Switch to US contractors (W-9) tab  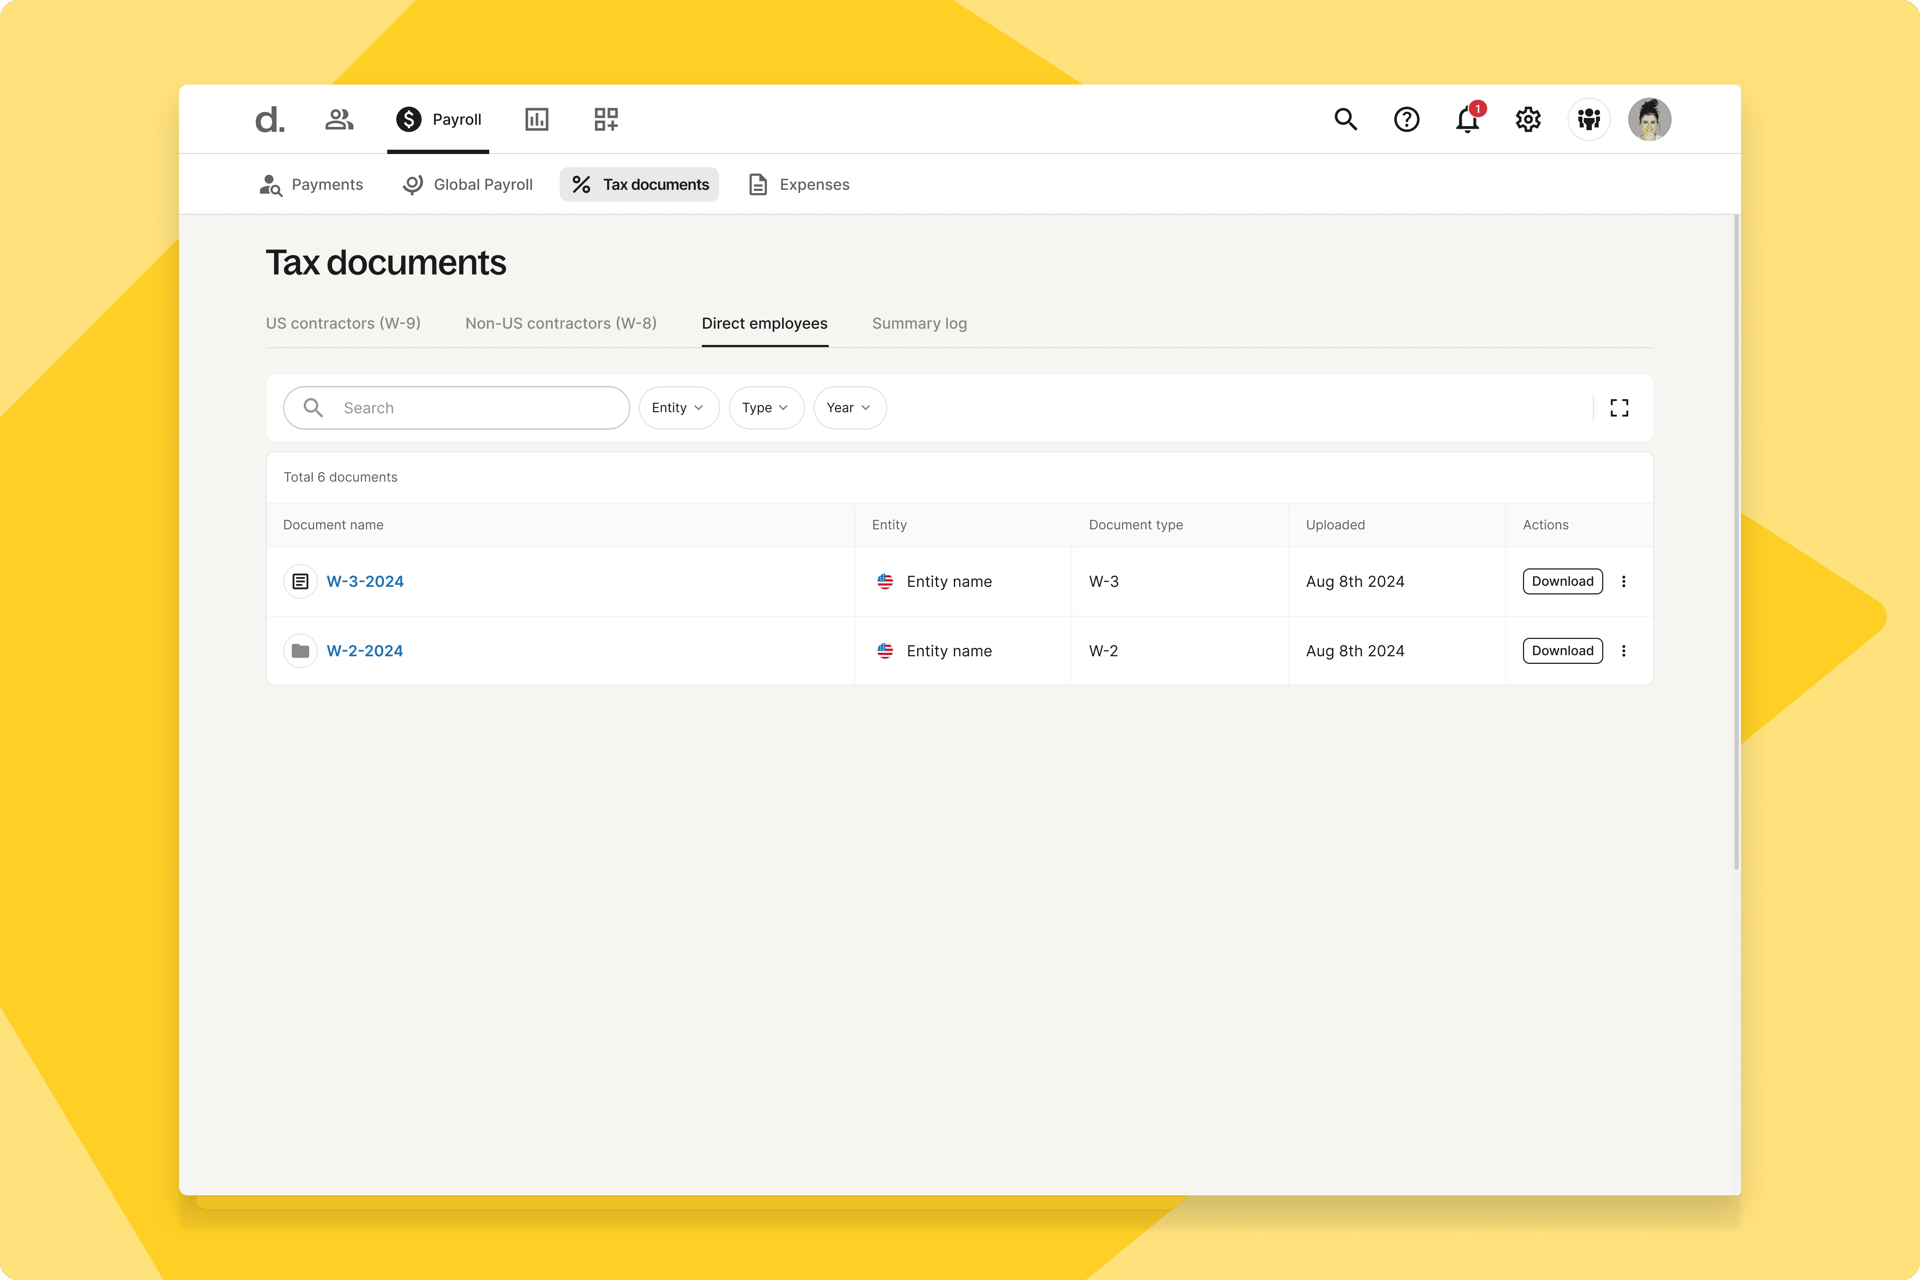click(x=343, y=323)
